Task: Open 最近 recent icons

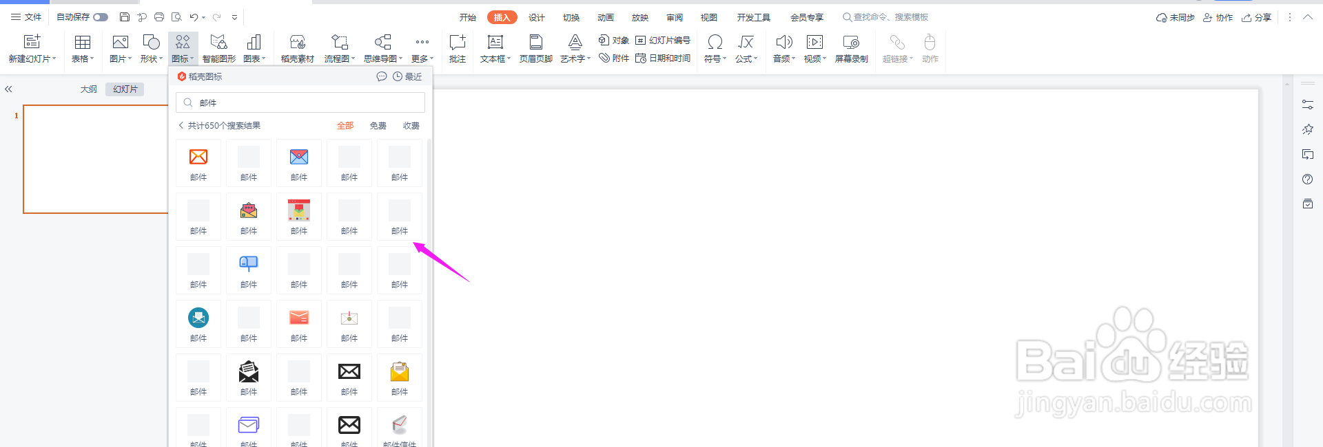Action: click(407, 76)
